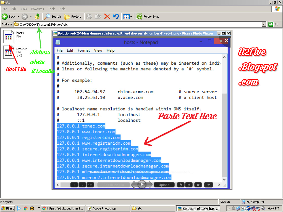Screen dimensions: 283x212
Task: Expand Quick Launch overflow chevron
Action: pyautogui.click(x=38, y=208)
